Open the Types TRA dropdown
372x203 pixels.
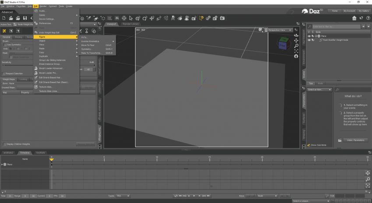[123, 196]
